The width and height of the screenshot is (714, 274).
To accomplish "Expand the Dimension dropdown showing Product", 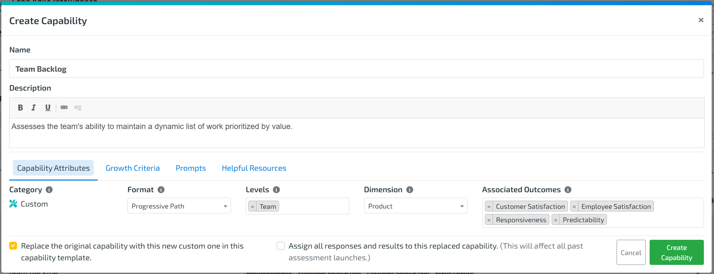I will [x=416, y=206].
